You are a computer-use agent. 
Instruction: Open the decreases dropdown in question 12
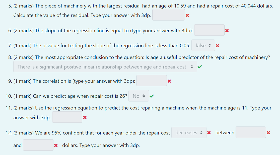coord(189,133)
